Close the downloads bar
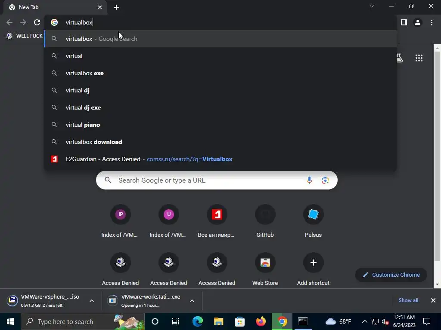The width and height of the screenshot is (441, 330). [x=433, y=300]
